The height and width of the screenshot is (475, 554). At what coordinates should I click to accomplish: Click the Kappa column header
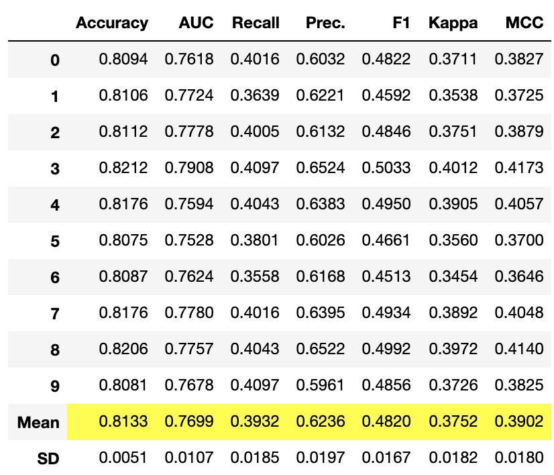(x=453, y=23)
